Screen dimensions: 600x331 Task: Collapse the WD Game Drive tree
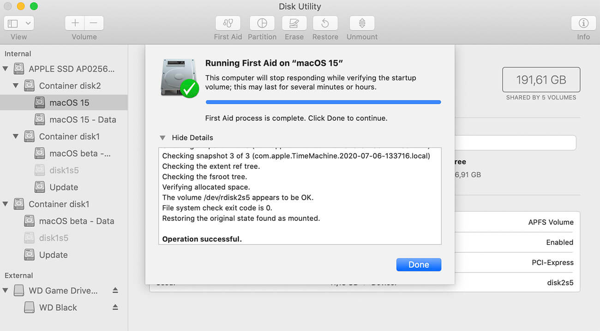point(6,290)
